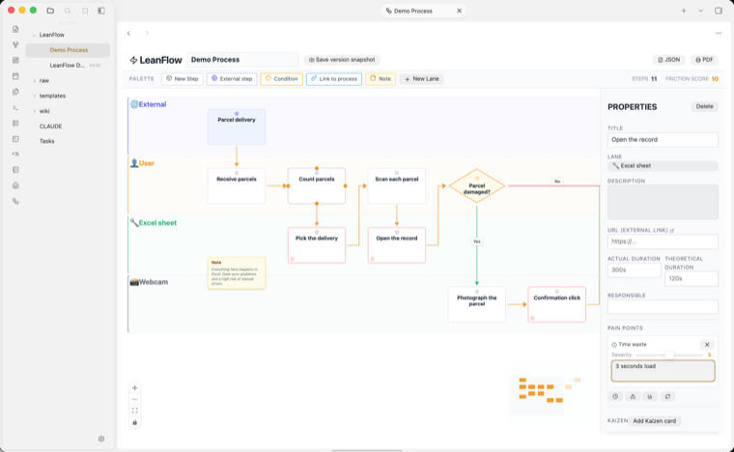
Task: Open vault settings gear icon
Action: [x=101, y=438]
